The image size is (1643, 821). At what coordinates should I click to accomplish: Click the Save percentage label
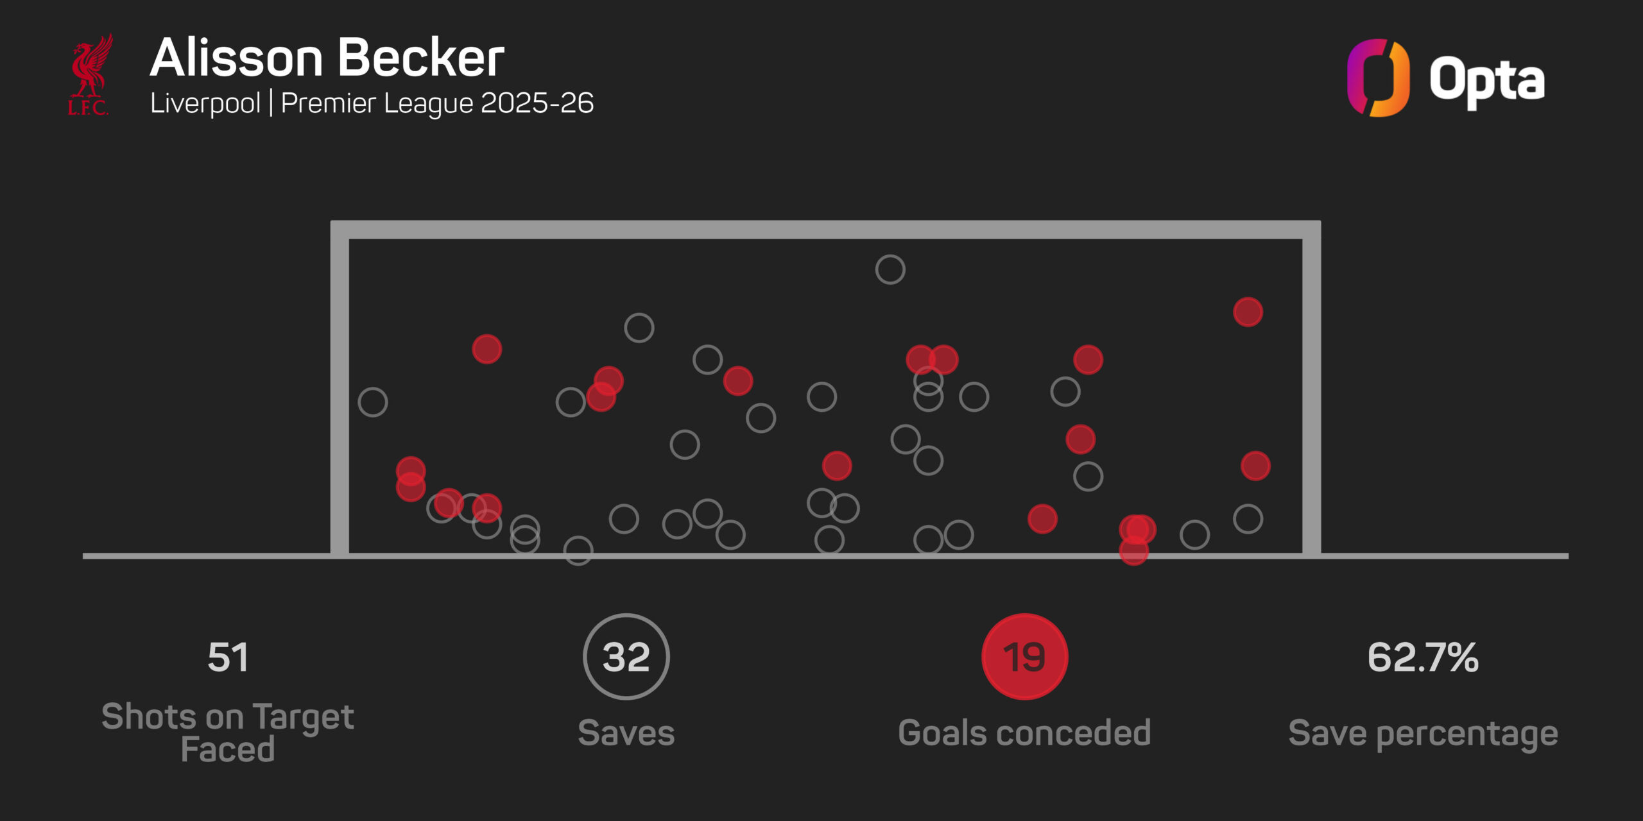click(x=1423, y=733)
